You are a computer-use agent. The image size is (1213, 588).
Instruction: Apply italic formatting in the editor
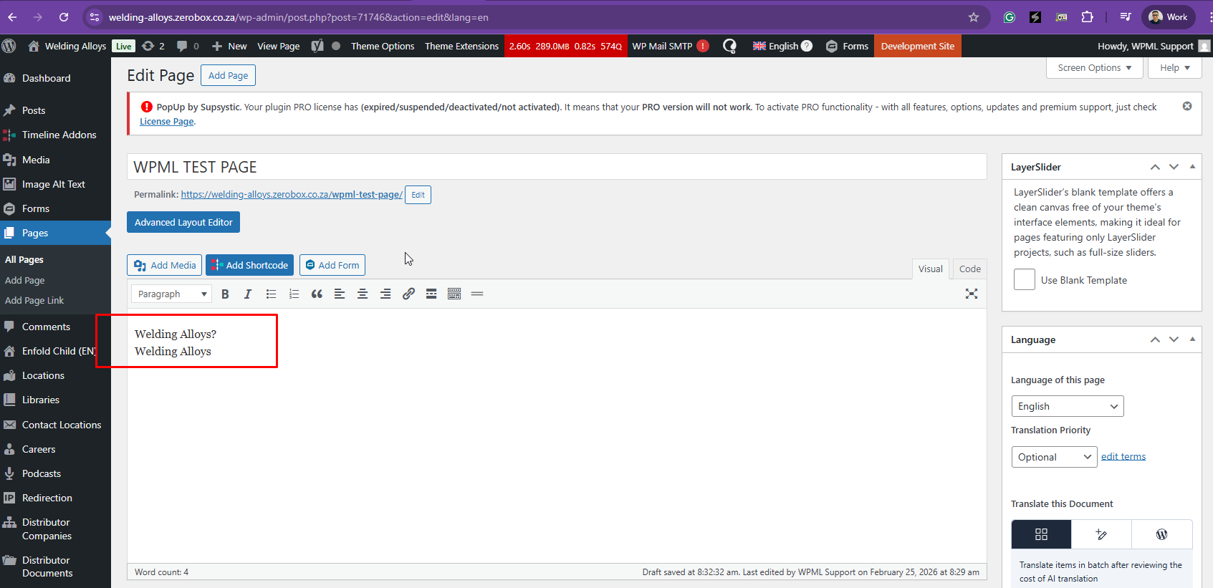point(248,294)
